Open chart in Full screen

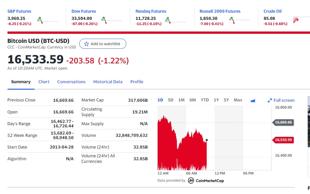(x=281, y=100)
